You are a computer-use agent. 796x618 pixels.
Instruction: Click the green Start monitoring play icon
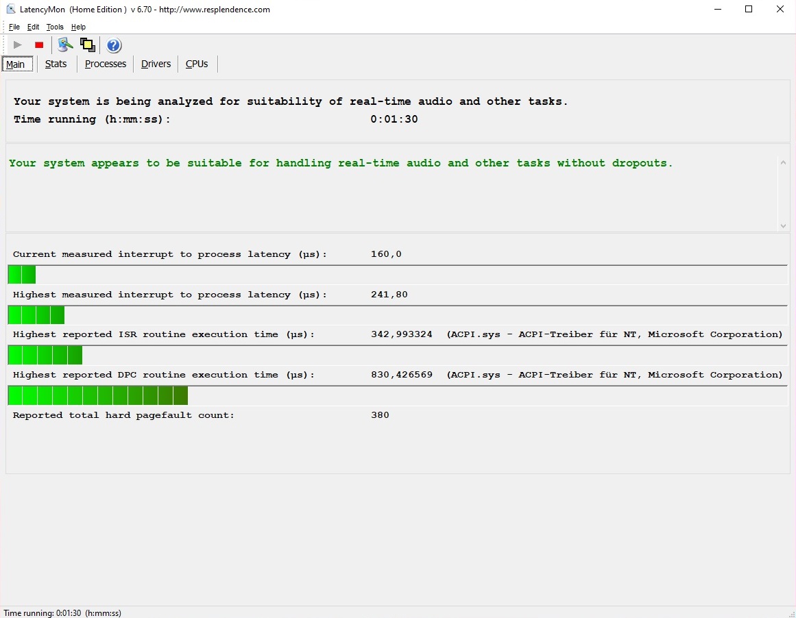click(17, 45)
